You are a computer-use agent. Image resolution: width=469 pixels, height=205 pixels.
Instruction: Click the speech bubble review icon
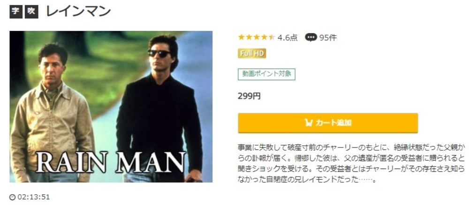311,37
